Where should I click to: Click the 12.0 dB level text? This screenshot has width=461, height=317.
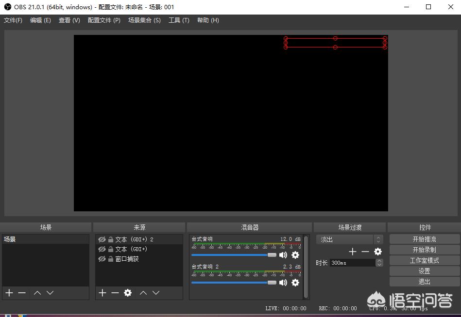[x=290, y=239]
